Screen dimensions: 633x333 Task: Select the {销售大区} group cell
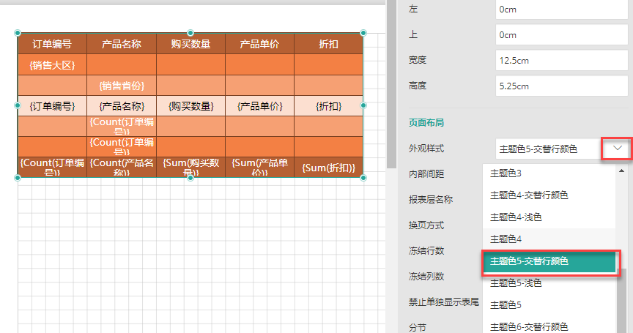pyautogui.click(x=52, y=64)
